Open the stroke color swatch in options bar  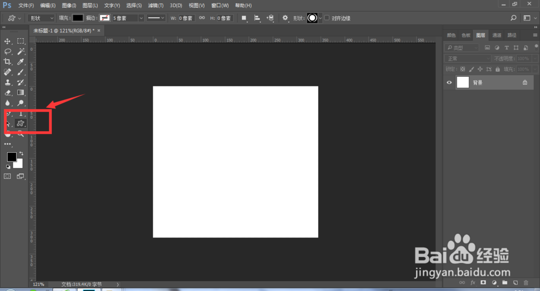click(105, 18)
